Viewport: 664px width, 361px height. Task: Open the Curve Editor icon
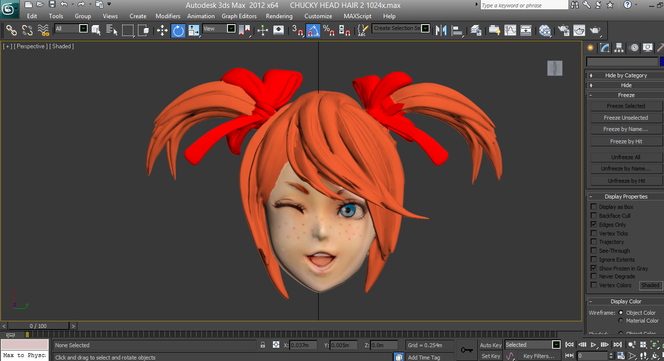pos(510,31)
